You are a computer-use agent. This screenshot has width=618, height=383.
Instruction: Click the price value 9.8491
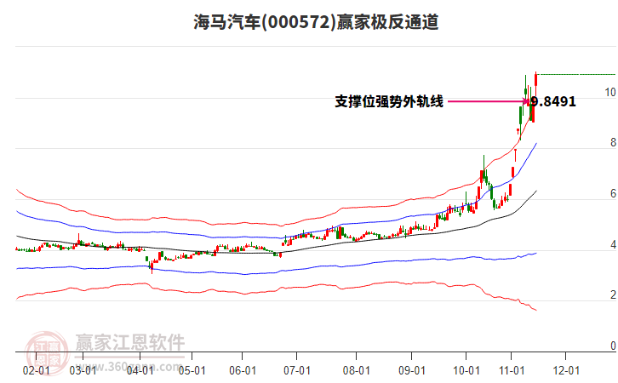(x=553, y=101)
